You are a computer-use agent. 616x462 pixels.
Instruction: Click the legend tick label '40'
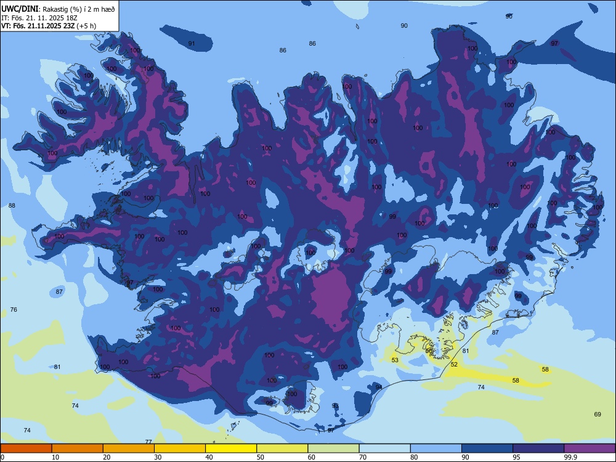coord(209,457)
